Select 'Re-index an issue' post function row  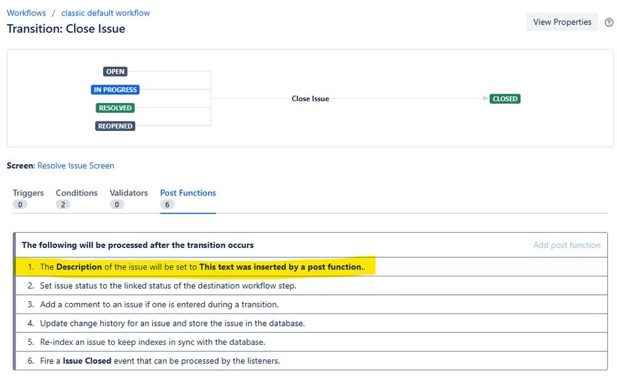coord(311,342)
